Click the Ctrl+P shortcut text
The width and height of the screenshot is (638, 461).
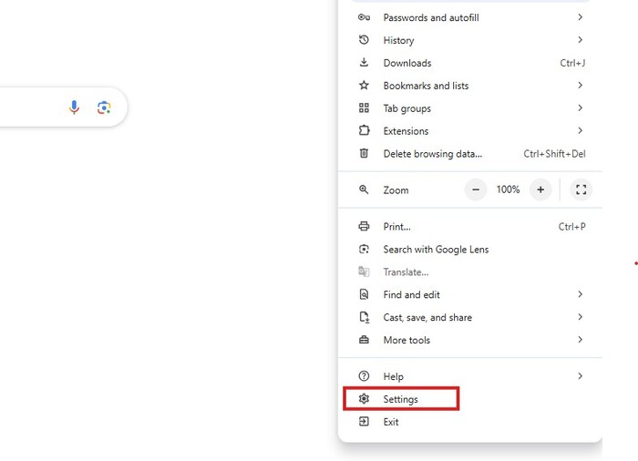(571, 226)
